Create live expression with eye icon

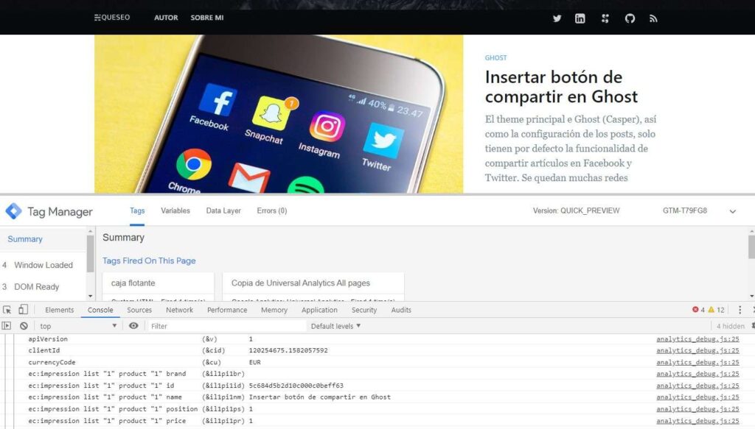pos(133,326)
